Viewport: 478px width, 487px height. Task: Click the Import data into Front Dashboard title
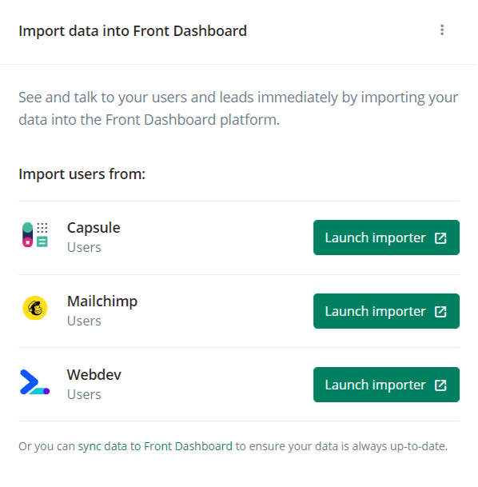pyautogui.click(x=133, y=30)
